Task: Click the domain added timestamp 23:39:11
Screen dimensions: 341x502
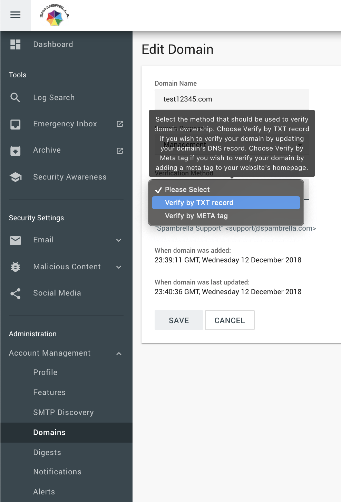Action: pos(228,260)
